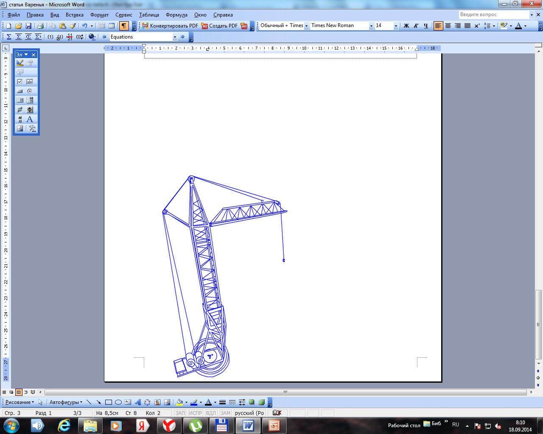Select the Format Painter brush icon
This screenshot has width=543, height=434.
click(x=73, y=26)
